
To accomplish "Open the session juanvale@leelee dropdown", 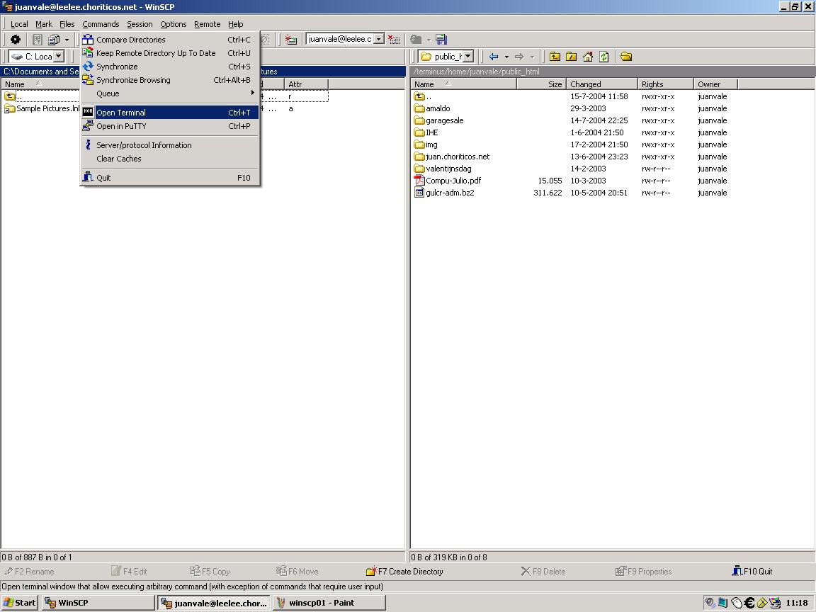I will tap(380, 39).
